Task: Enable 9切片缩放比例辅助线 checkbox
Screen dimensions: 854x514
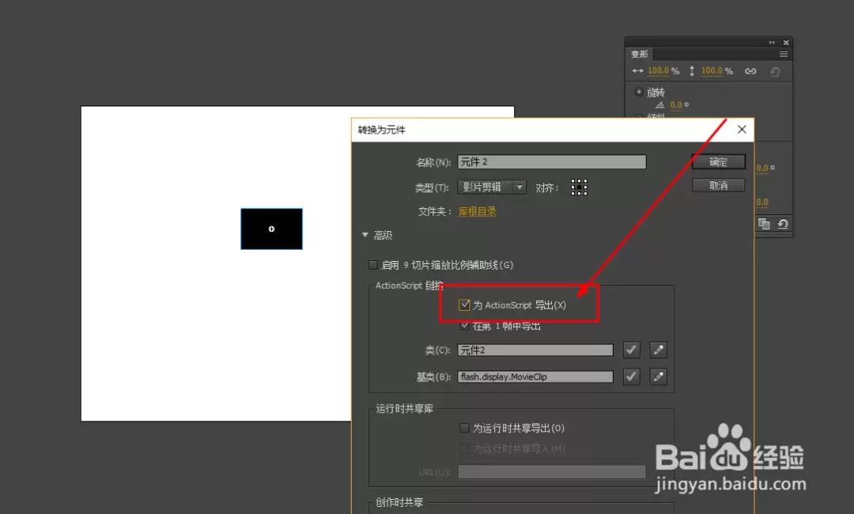Action: pos(373,265)
